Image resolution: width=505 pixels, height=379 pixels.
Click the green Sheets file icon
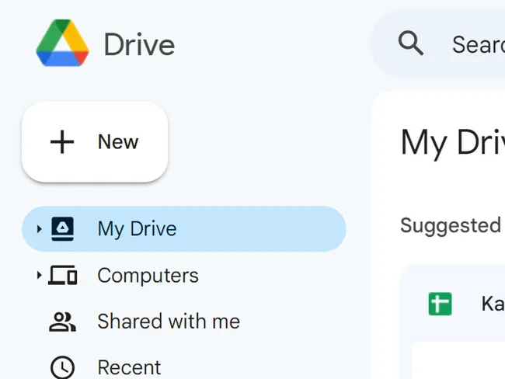point(440,304)
